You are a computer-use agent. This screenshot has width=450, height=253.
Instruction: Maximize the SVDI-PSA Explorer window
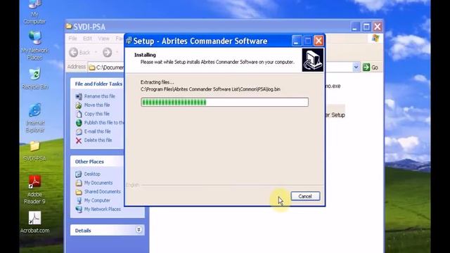tap(366, 27)
